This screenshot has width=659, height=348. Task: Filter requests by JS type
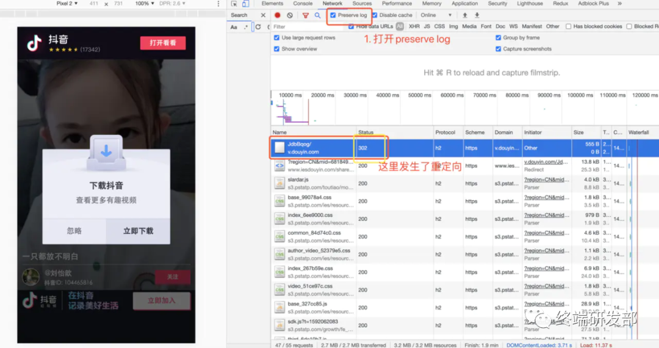pos(427,26)
